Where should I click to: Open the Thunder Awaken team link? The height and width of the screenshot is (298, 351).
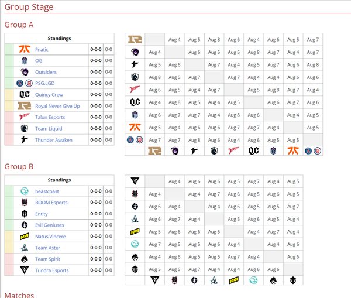(54, 140)
